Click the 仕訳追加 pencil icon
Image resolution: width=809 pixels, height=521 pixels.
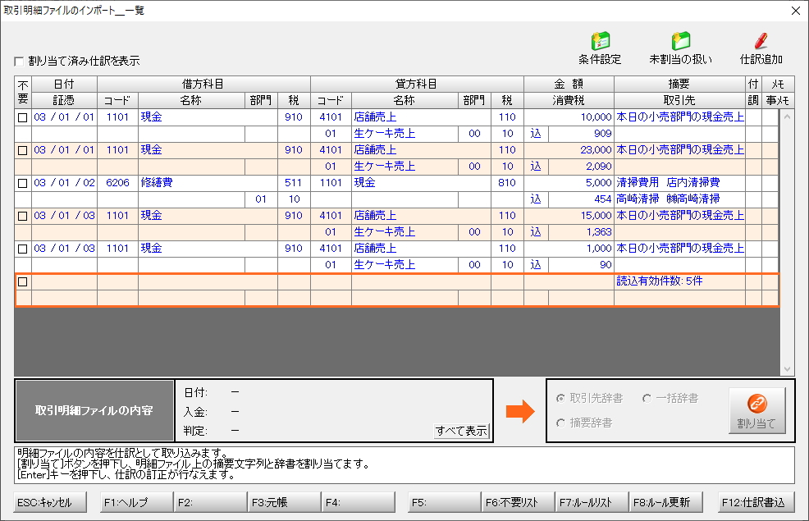[761, 48]
